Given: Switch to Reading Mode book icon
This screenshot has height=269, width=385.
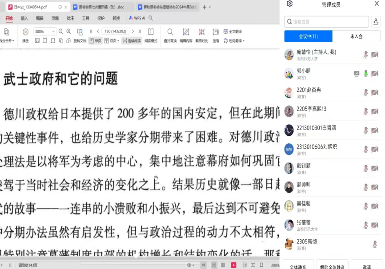Looking at the screenshot, I should [151, 32].
